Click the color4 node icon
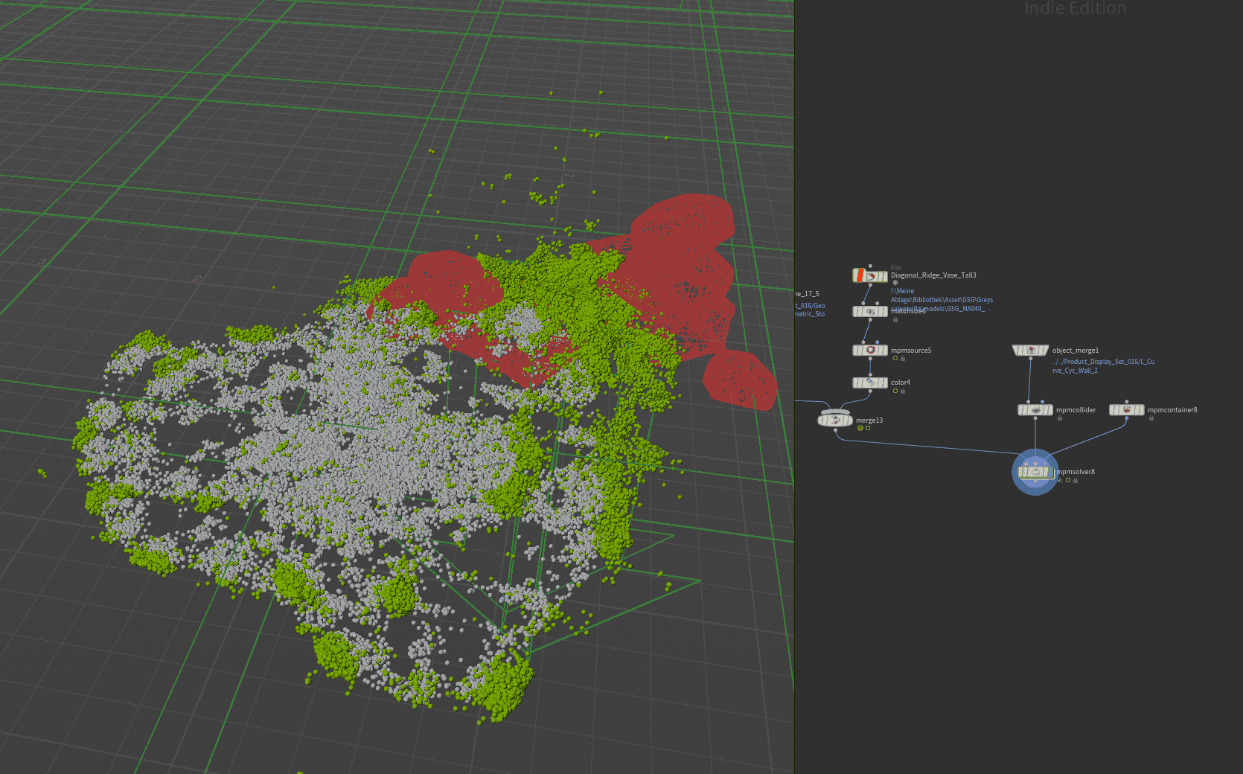This screenshot has width=1243, height=774. click(870, 383)
